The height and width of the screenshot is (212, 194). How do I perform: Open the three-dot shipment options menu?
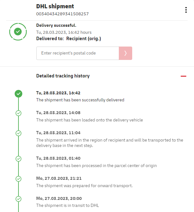(186, 10)
